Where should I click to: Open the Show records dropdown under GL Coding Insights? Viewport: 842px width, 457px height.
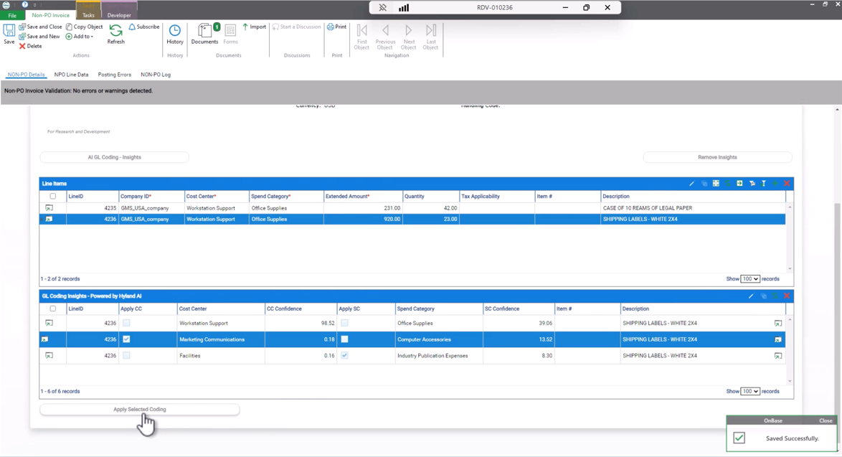[750, 392]
